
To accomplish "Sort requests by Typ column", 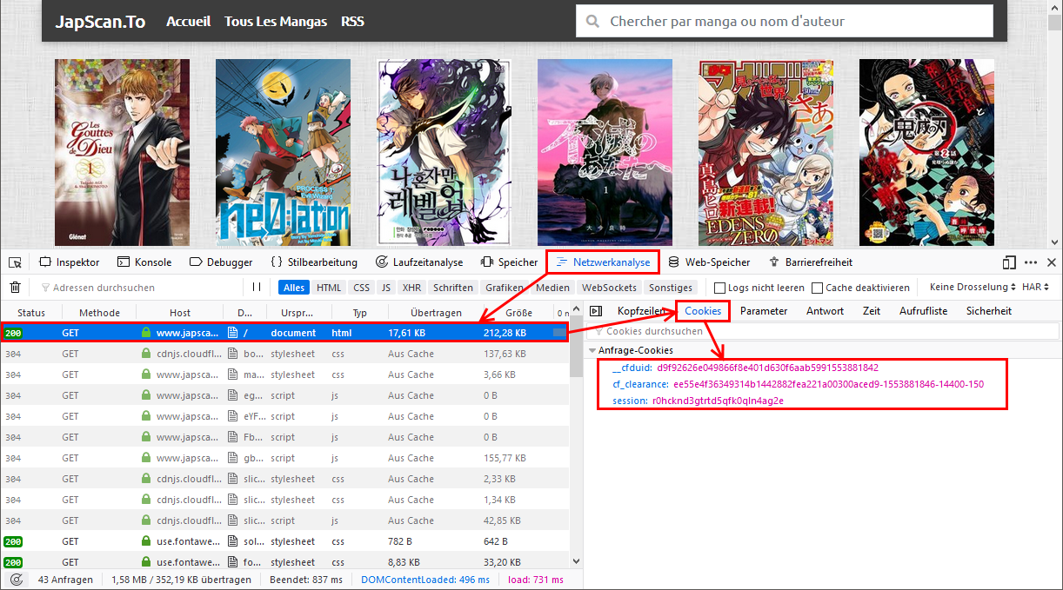I will (x=360, y=312).
